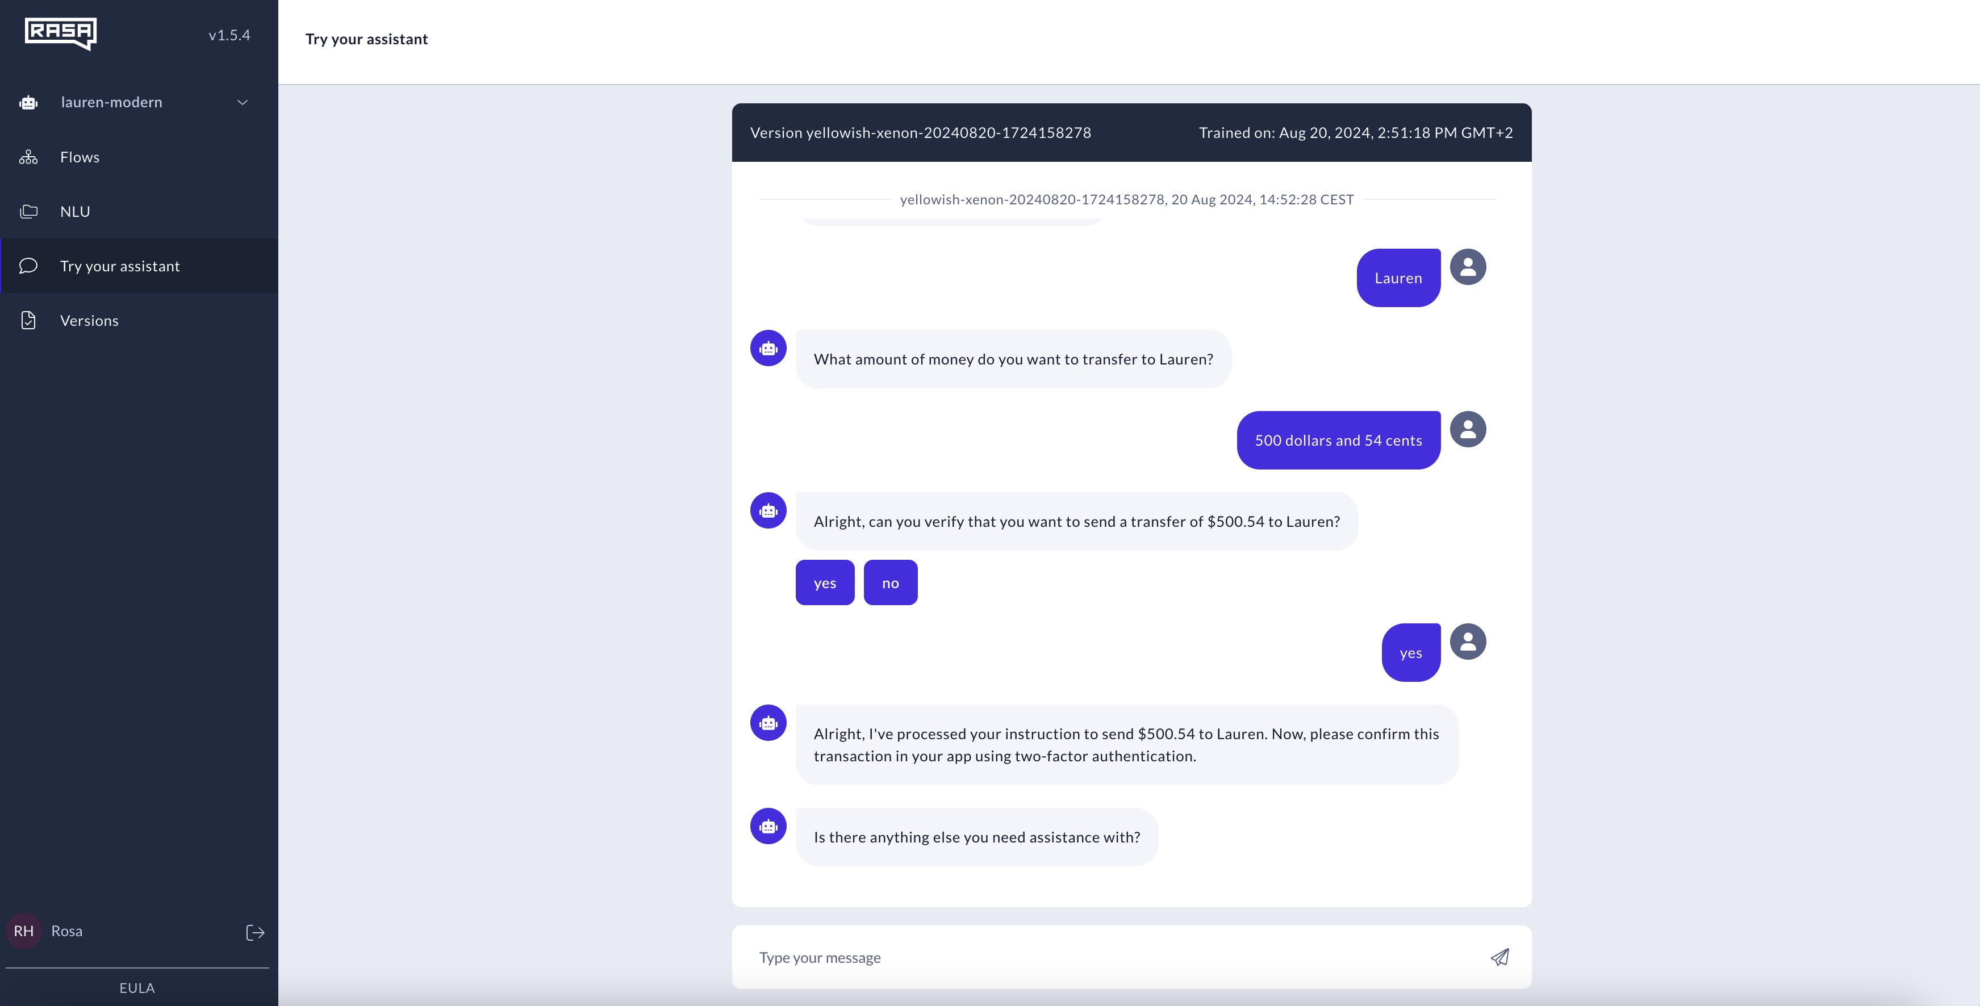Open the Flows menu item
The height and width of the screenshot is (1006, 1980).
(80, 157)
